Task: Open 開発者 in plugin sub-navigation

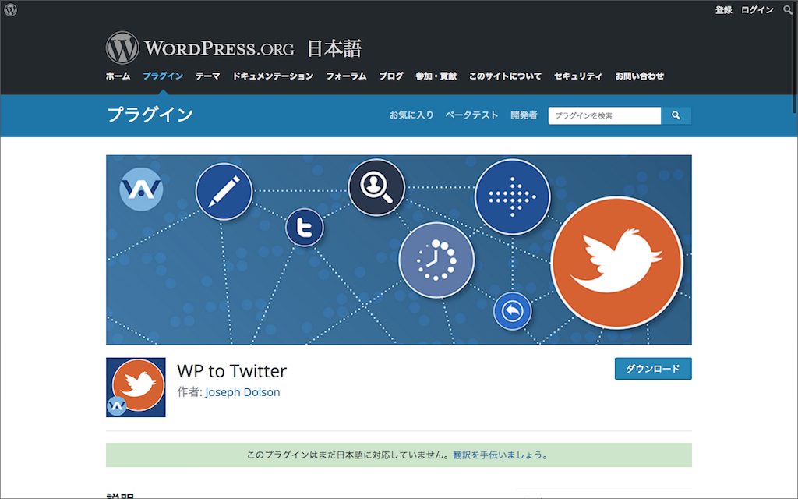Action: [524, 115]
